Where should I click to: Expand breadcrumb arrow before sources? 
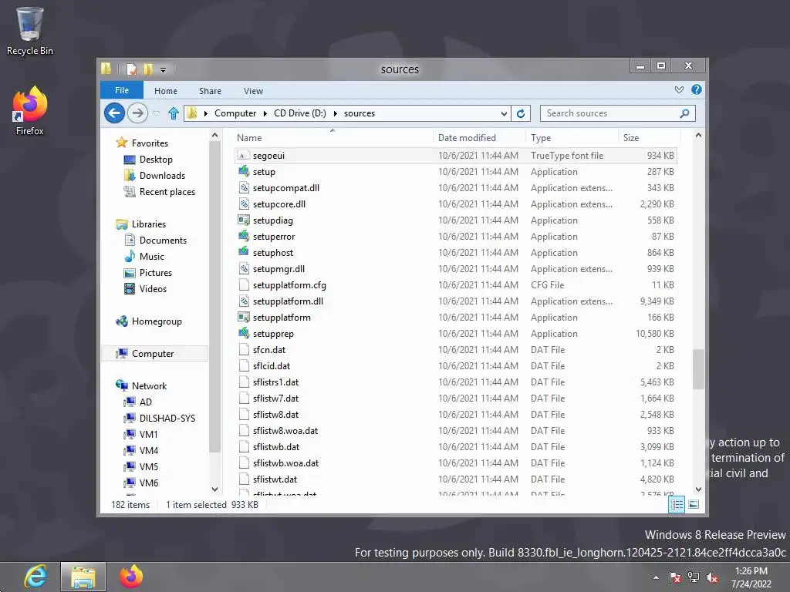(x=335, y=114)
